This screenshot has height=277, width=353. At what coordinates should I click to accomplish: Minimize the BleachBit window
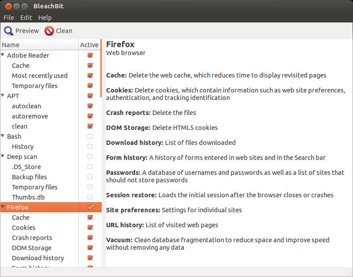[16, 6]
